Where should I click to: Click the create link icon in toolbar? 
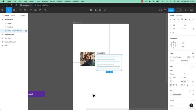[x=105, y=10]
